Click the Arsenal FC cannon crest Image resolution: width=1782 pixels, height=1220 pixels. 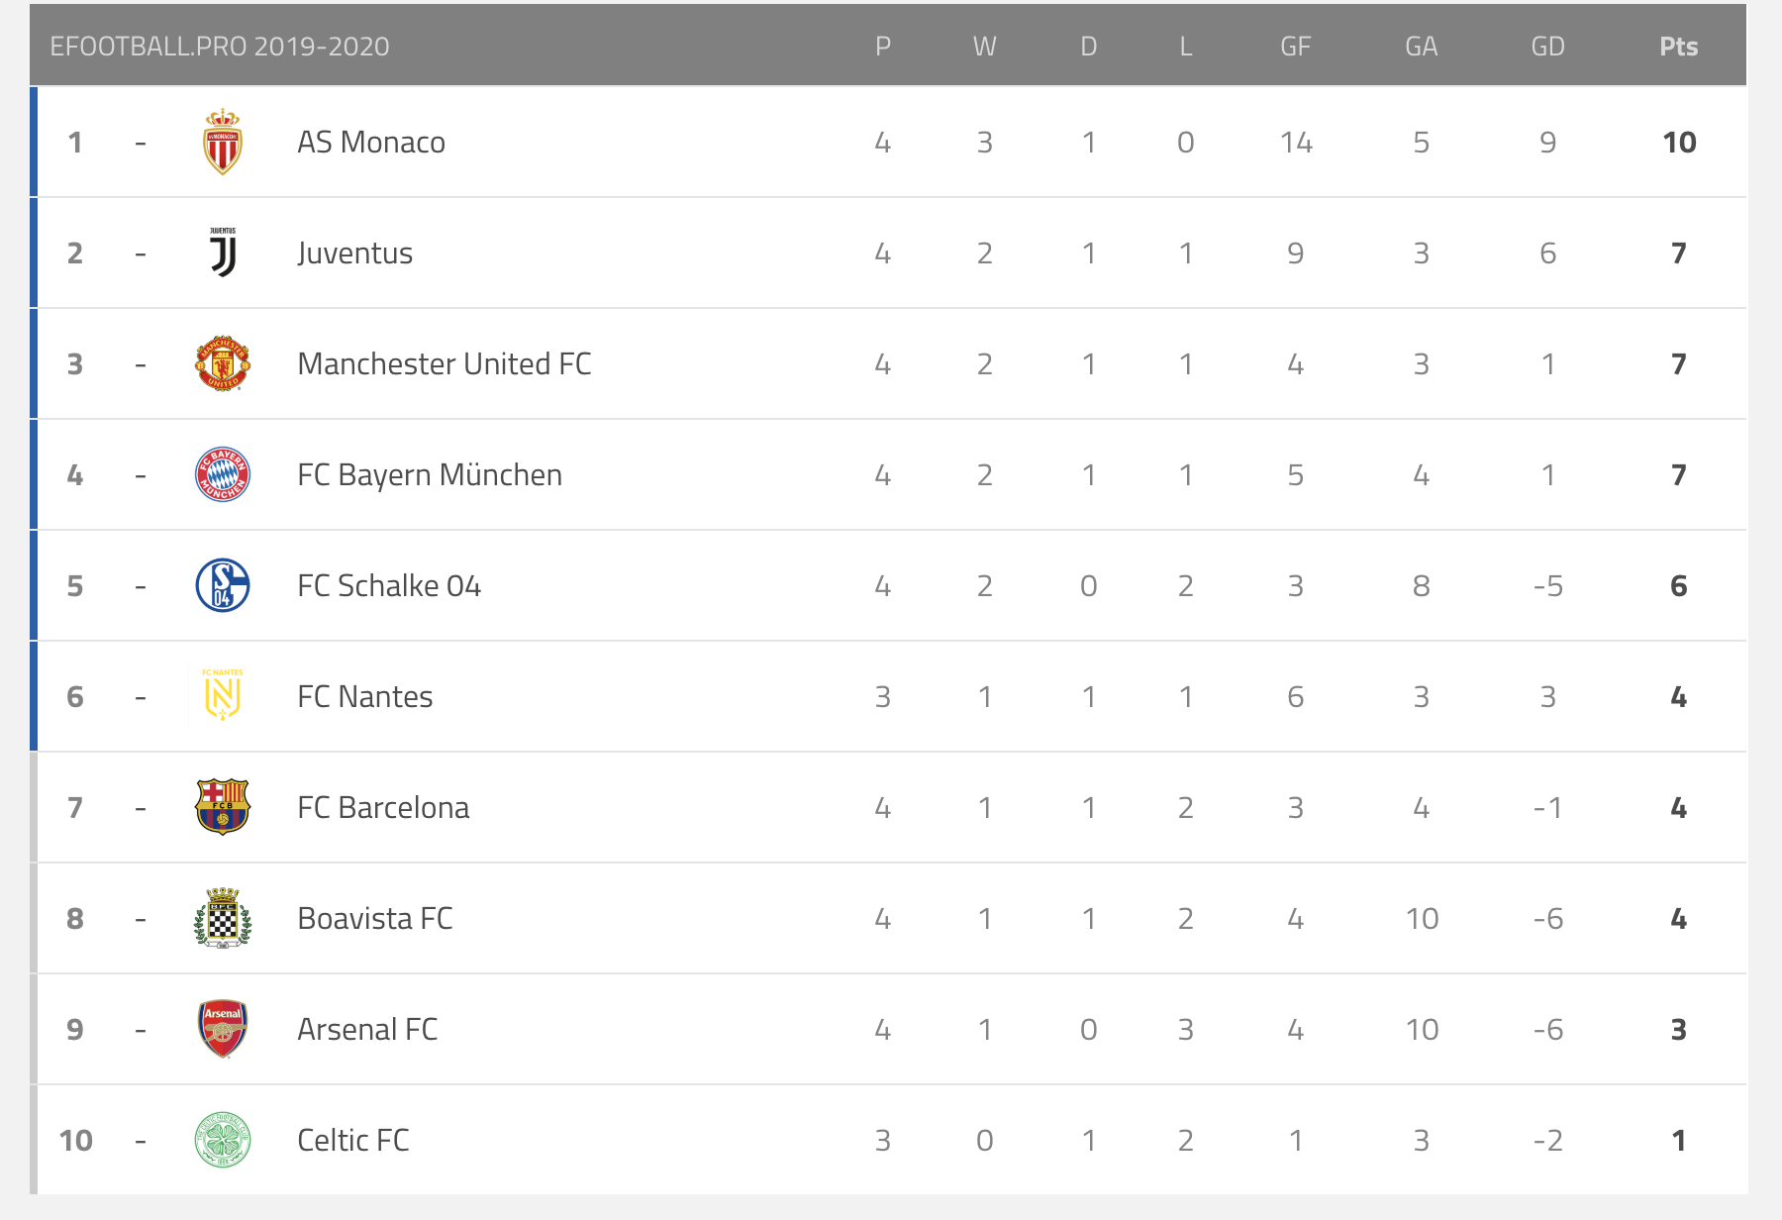223,1029
